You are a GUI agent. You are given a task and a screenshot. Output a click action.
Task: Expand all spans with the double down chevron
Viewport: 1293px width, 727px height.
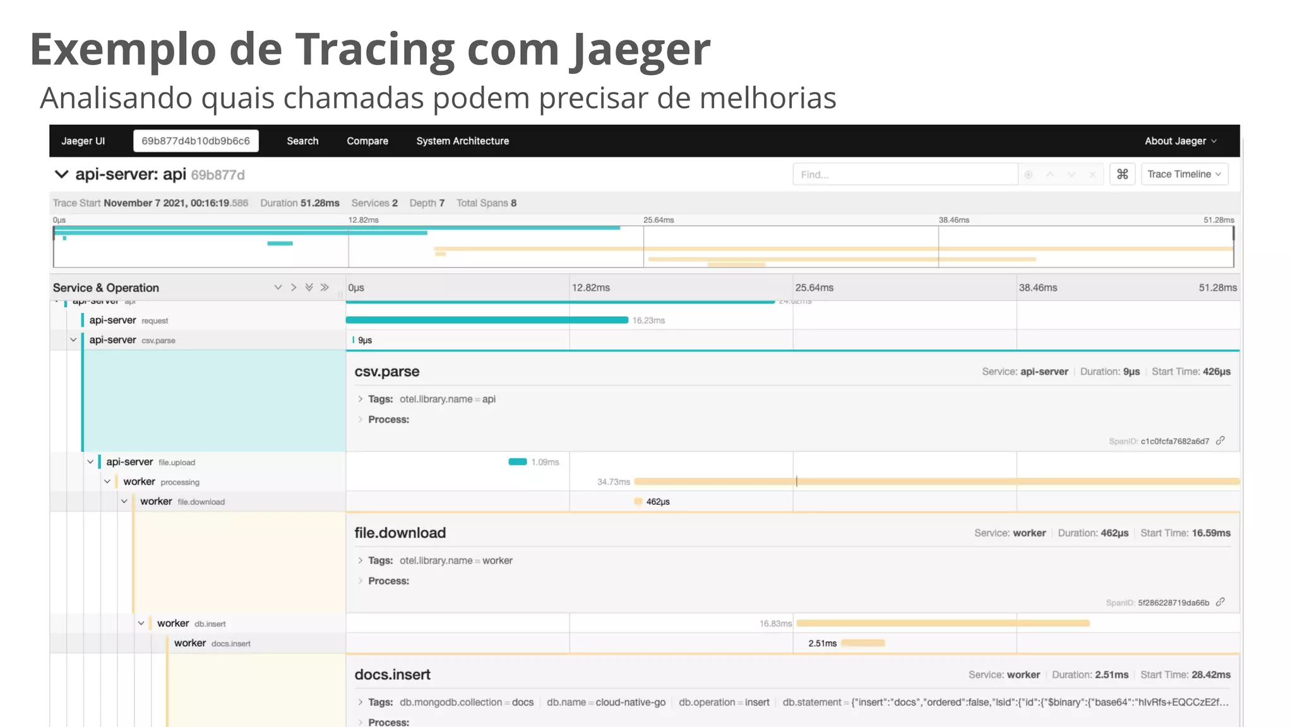point(309,287)
